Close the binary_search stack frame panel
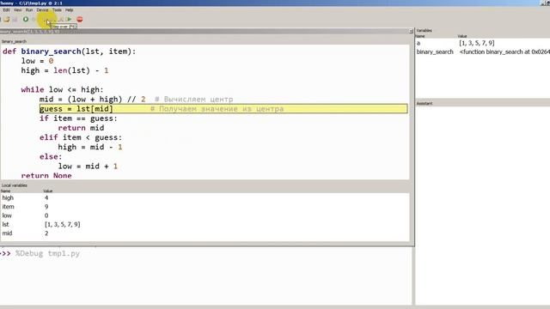Screen dimensions: 550x309 [x=411, y=31]
